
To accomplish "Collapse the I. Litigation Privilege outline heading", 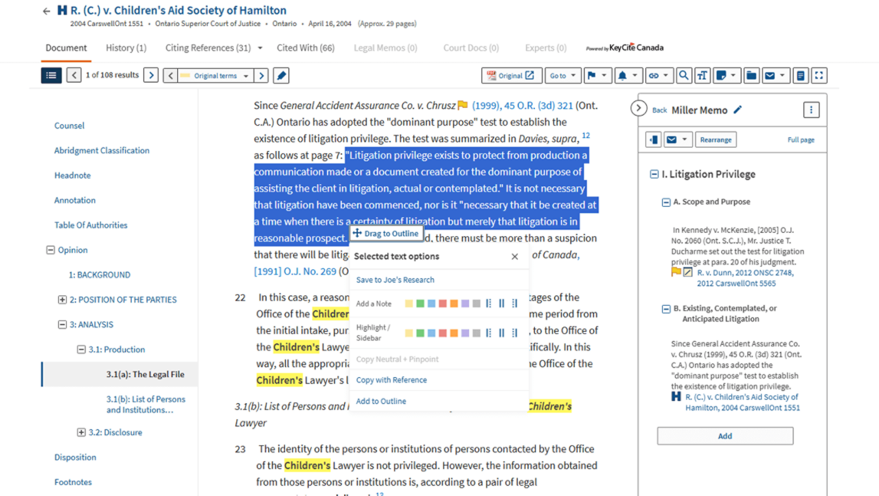I will [654, 174].
